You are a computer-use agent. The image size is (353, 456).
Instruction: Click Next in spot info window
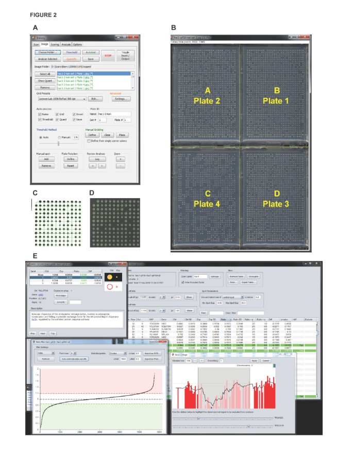tap(43, 334)
